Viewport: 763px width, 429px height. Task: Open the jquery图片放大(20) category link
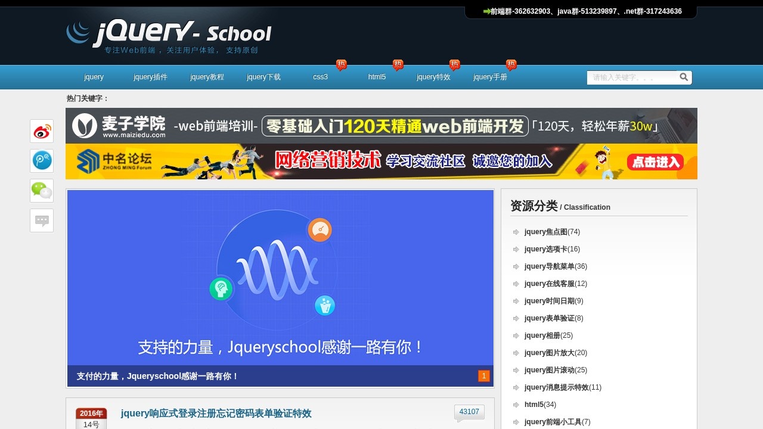click(556, 353)
